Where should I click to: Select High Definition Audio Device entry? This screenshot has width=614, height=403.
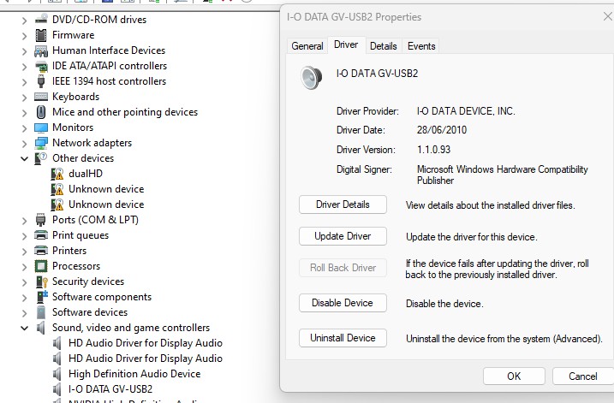(x=134, y=374)
